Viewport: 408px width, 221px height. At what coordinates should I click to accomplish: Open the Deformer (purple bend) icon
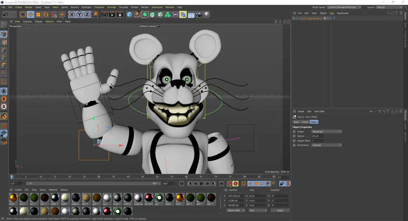(x=183, y=14)
